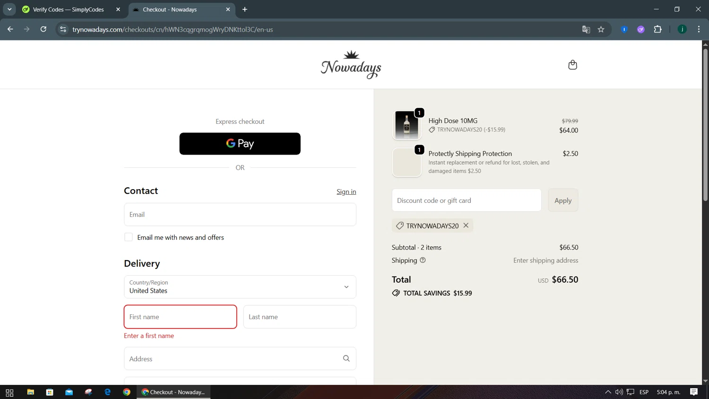The image size is (709, 399).
Task: Open Microsoft Edge from the taskbar
Action: tap(108, 392)
